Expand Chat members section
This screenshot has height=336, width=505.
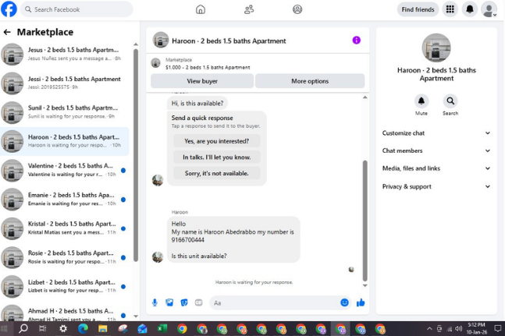[436, 150]
